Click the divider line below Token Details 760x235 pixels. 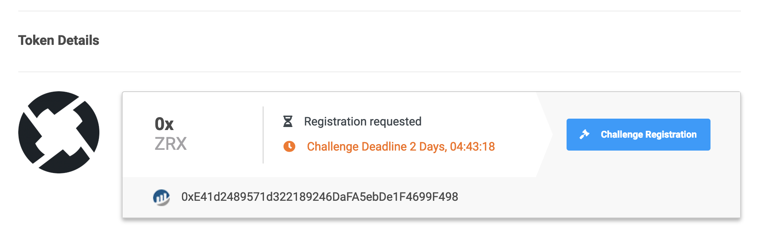(x=379, y=72)
